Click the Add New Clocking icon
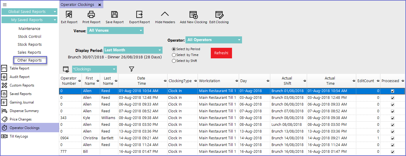The height and width of the screenshot is (156, 406). pyautogui.click(x=193, y=15)
